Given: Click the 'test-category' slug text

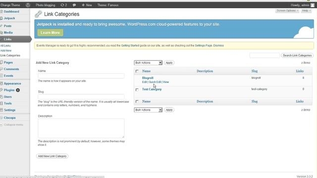Looking at the screenshot, I should pos(259,89).
